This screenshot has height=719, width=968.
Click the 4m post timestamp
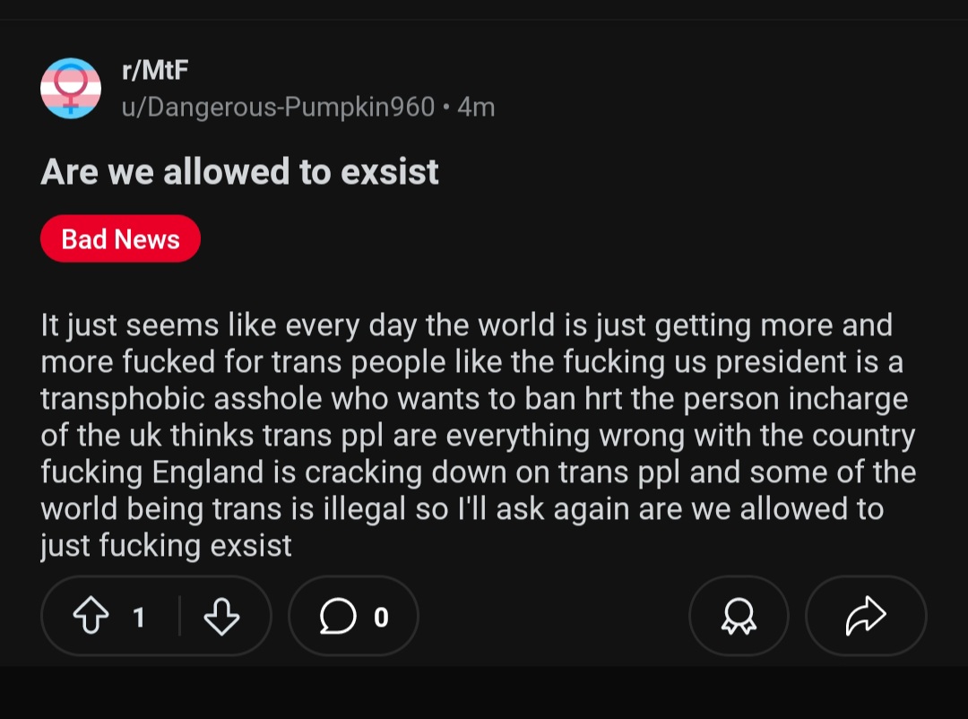click(x=476, y=108)
